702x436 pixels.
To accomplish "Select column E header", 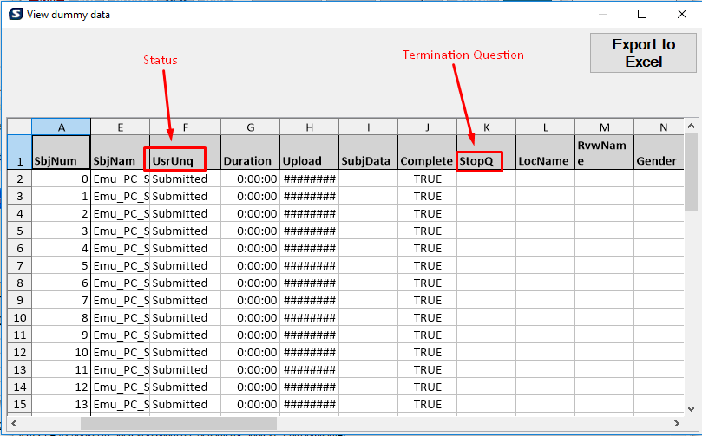I will point(120,127).
